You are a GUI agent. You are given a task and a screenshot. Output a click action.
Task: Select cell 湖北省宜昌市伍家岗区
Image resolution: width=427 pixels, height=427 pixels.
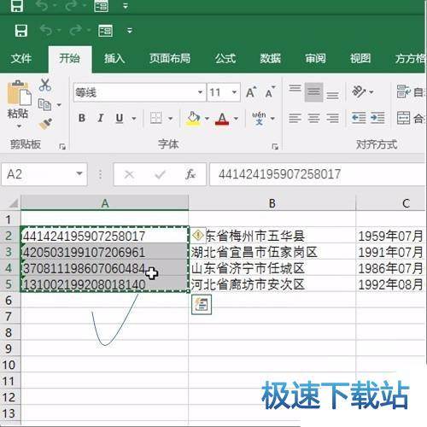272,252
